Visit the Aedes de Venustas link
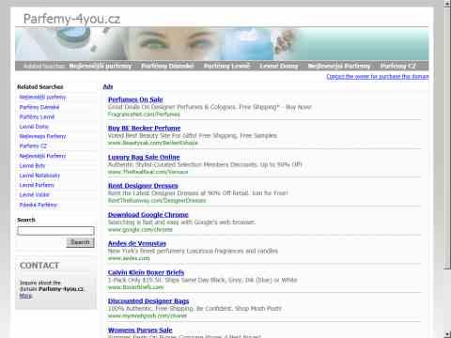This screenshot has width=451, height=338. pyautogui.click(x=137, y=243)
